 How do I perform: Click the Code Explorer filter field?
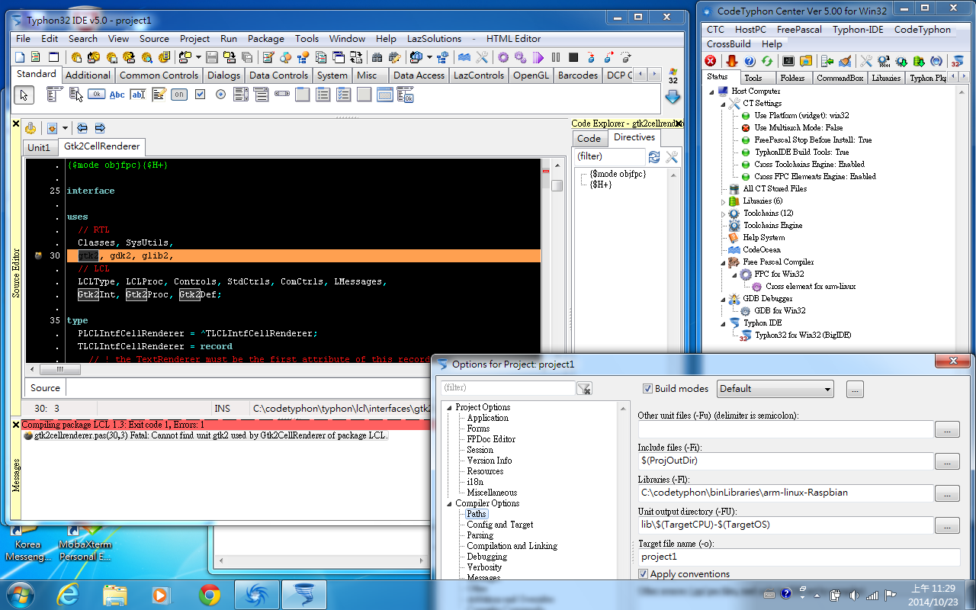point(609,156)
